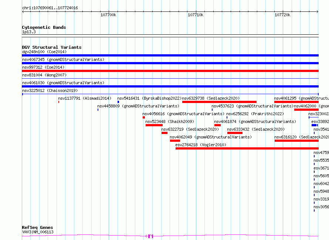Click the nsv4062000 variant label
The height and width of the screenshot is (240, 329).
311,106
